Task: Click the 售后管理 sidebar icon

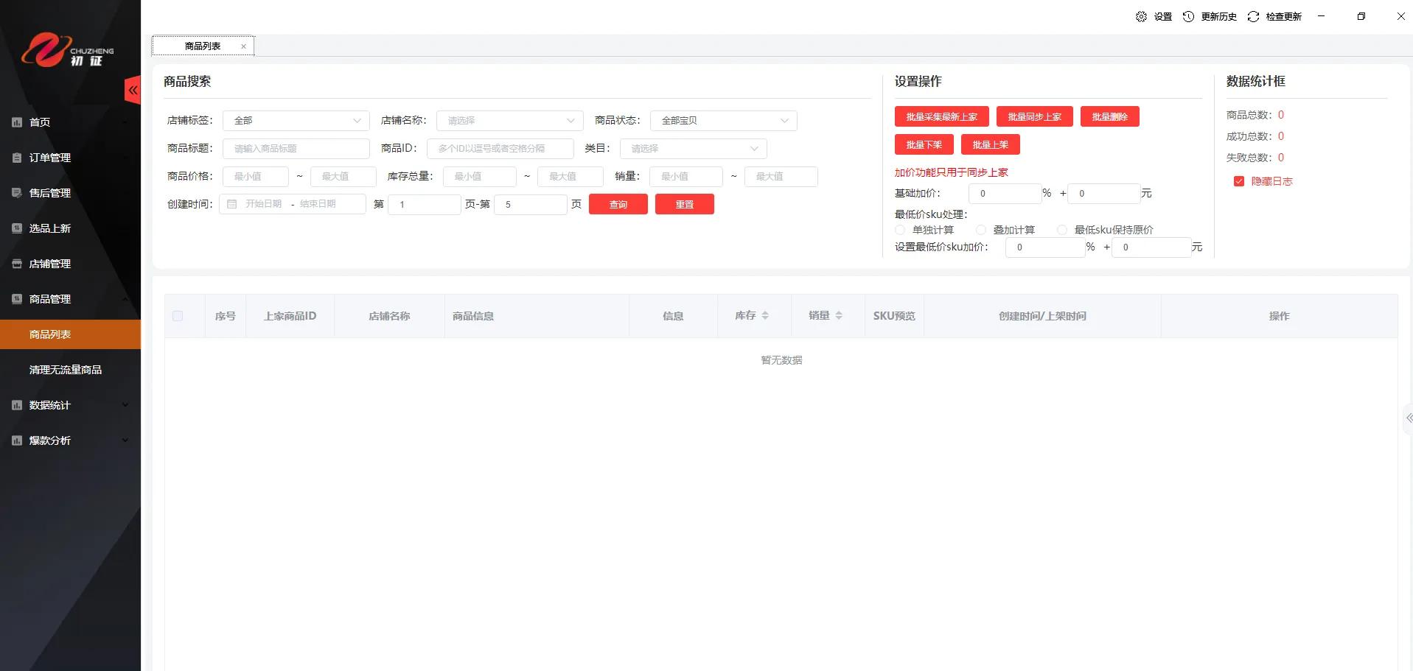Action: [x=17, y=193]
